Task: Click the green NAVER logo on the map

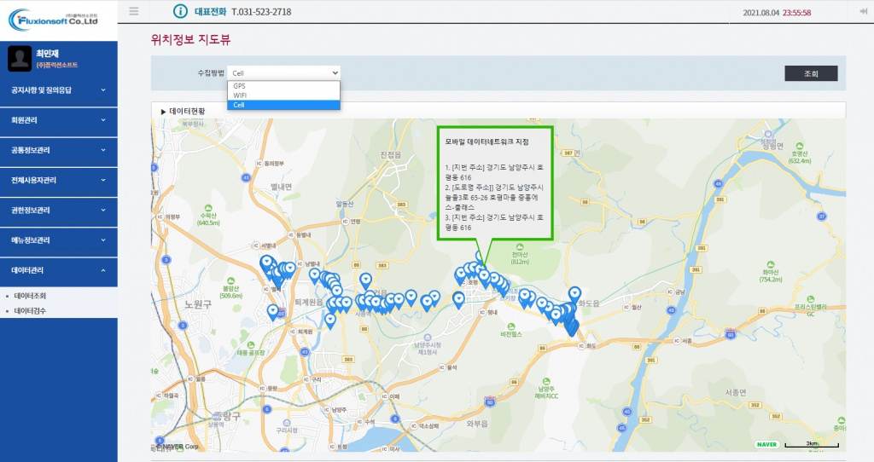Action: (x=766, y=444)
